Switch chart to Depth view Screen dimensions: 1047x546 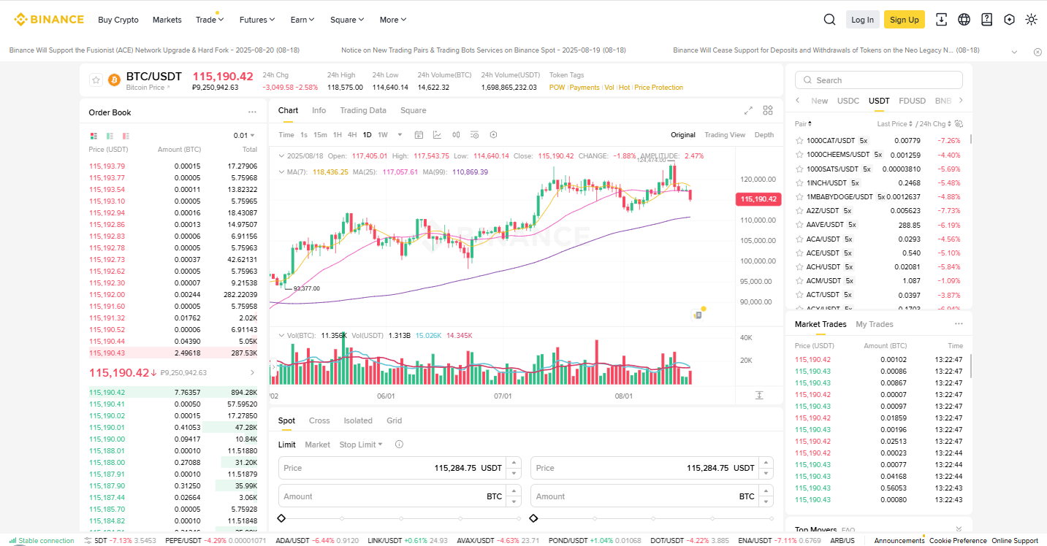(x=764, y=135)
